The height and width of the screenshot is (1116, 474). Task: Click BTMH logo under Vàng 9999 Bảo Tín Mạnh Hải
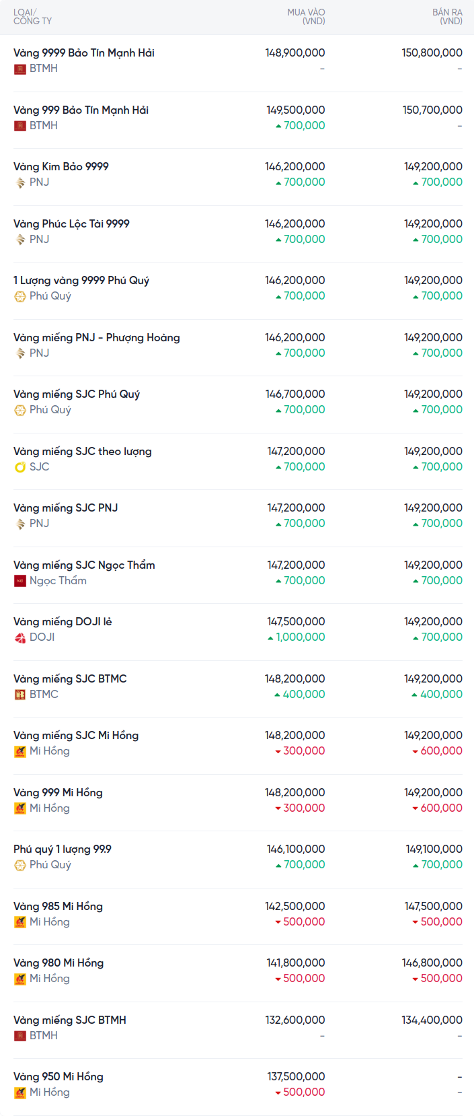[20, 69]
